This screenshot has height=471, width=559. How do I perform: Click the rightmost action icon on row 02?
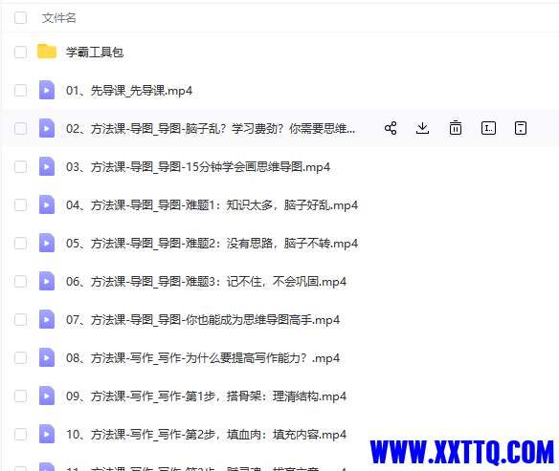(x=521, y=128)
